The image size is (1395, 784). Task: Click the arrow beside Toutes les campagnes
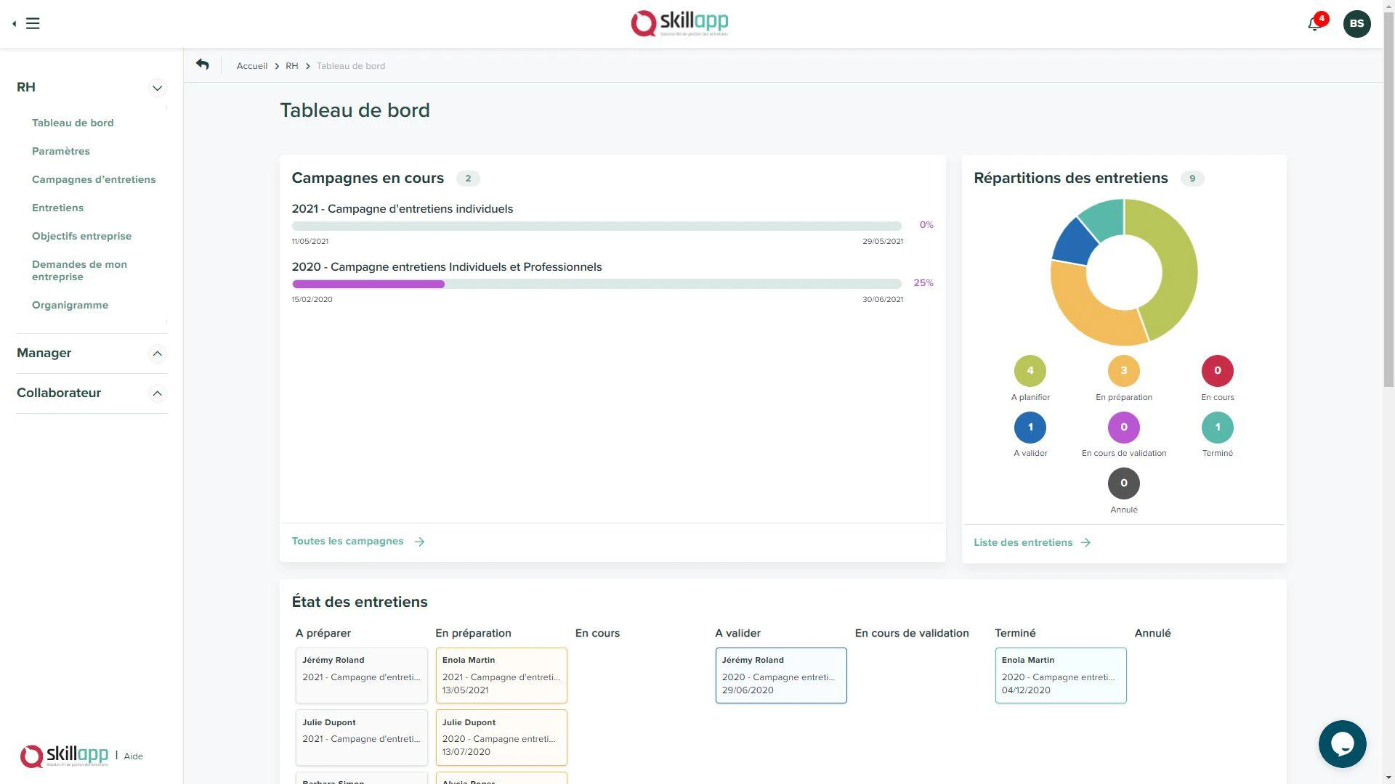tap(419, 542)
